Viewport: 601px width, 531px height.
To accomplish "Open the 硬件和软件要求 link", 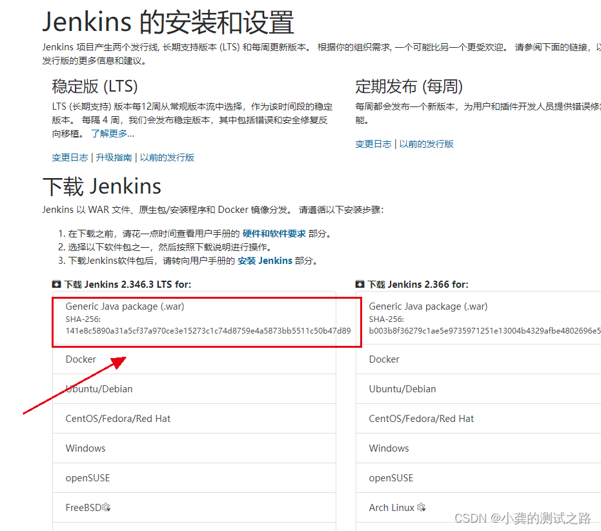I will 274,234.
